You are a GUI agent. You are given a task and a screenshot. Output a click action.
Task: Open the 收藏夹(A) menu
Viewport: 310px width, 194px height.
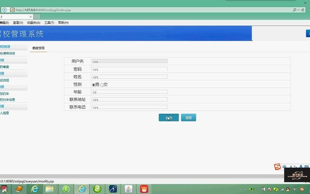tap(34, 23)
